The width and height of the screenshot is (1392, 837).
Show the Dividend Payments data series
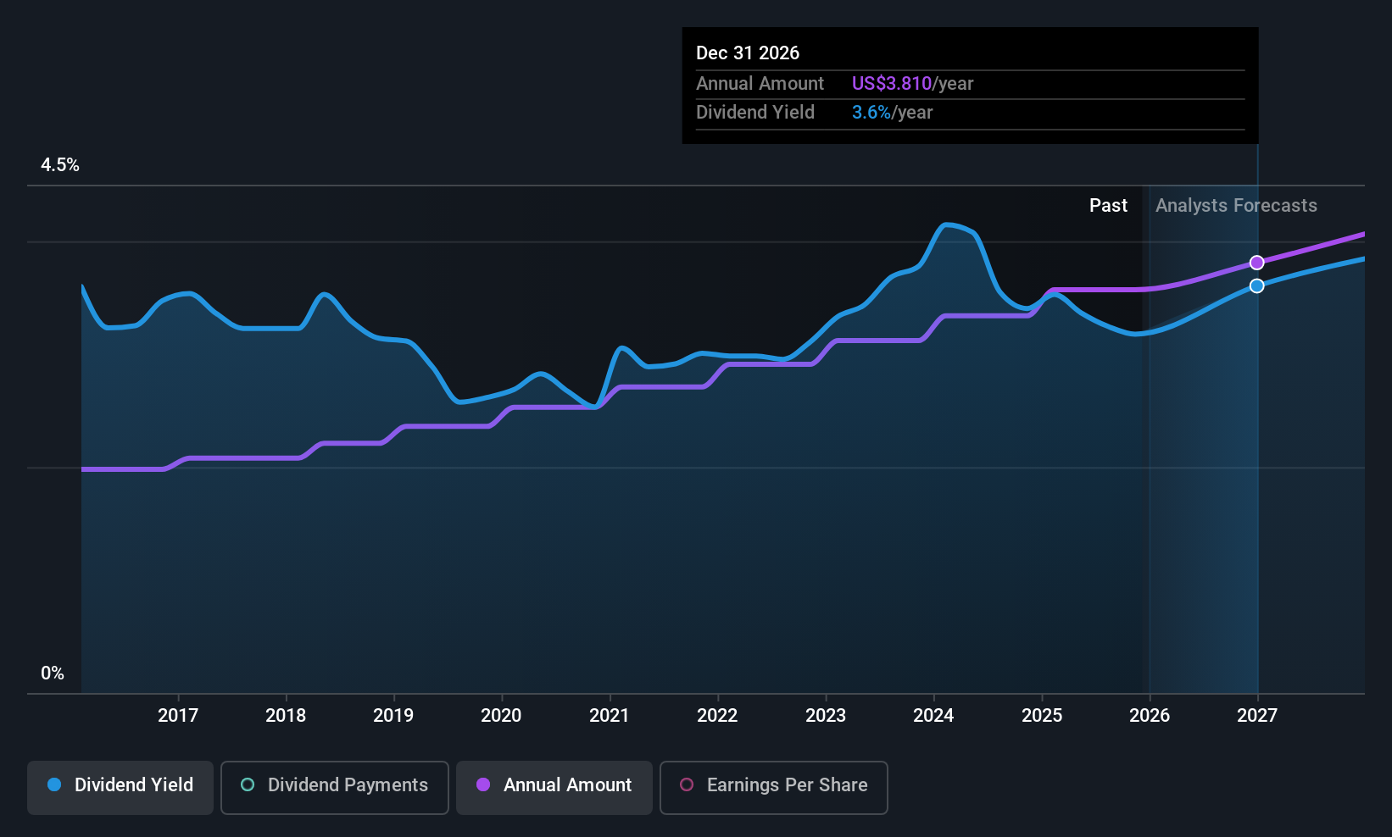334,787
